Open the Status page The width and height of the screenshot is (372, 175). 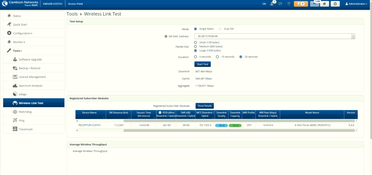click(x=34, y=16)
